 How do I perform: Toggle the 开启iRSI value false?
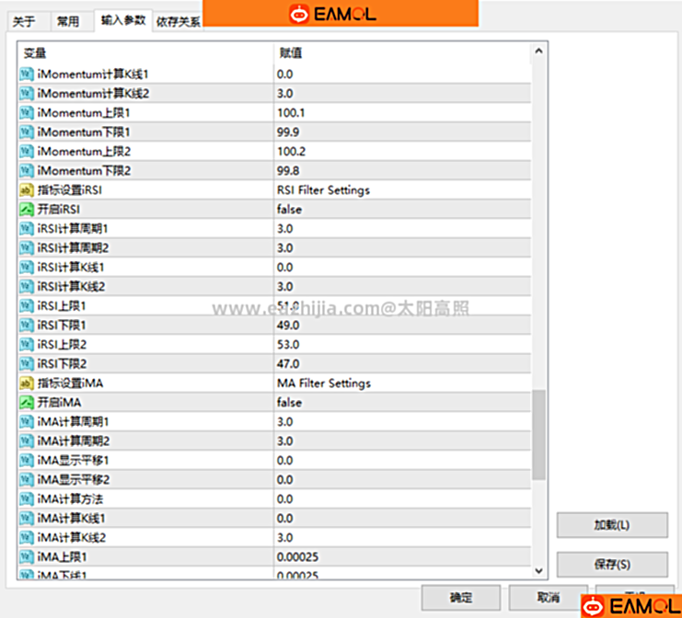point(289,210)
